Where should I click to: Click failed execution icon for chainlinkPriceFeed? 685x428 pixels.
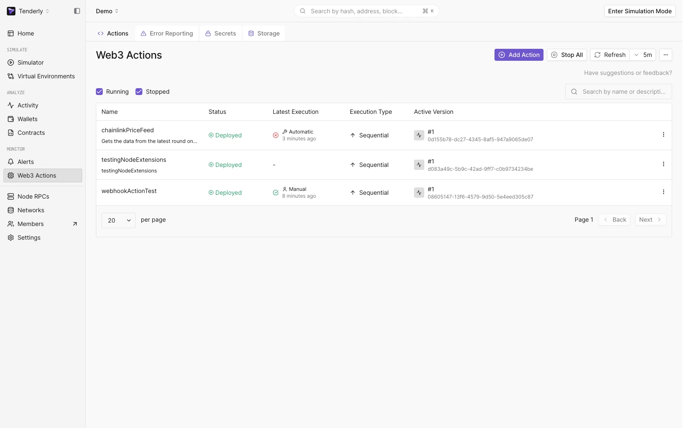(276, 135)
